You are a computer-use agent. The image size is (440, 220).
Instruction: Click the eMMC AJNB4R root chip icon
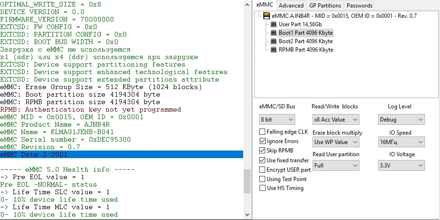click(x=266, y=16)
